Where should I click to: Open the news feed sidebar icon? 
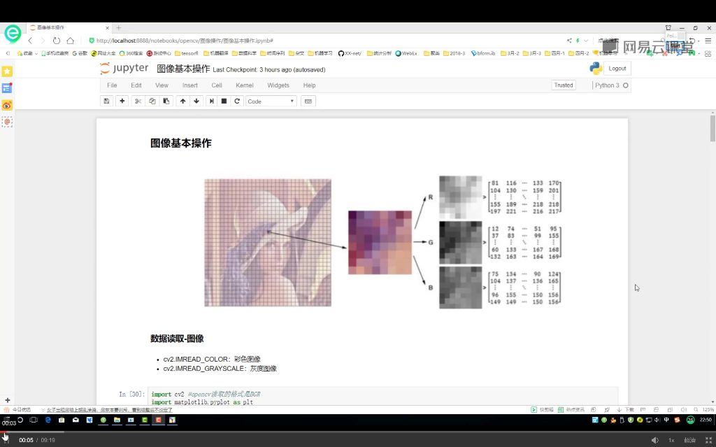click(x=7, y=87)
